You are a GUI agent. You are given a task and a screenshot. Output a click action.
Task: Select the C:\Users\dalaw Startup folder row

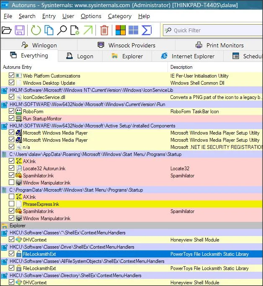[x=131, y=154]
